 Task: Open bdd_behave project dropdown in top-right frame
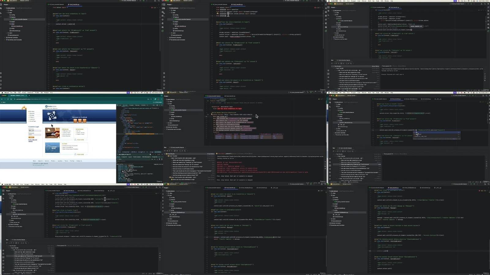click(x=339, y=4)
